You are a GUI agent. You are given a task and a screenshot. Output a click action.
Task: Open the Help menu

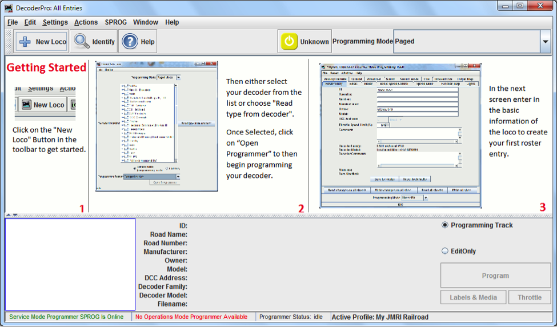pyautogui.click(x=172, y=22)
